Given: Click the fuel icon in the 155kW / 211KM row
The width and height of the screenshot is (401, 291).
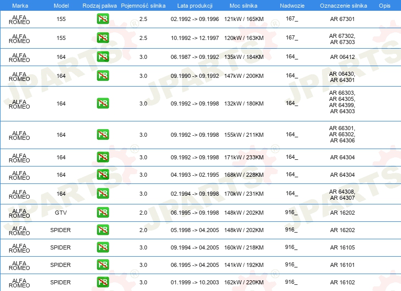Looking at the screenshot, I should (x=103, y=135).
